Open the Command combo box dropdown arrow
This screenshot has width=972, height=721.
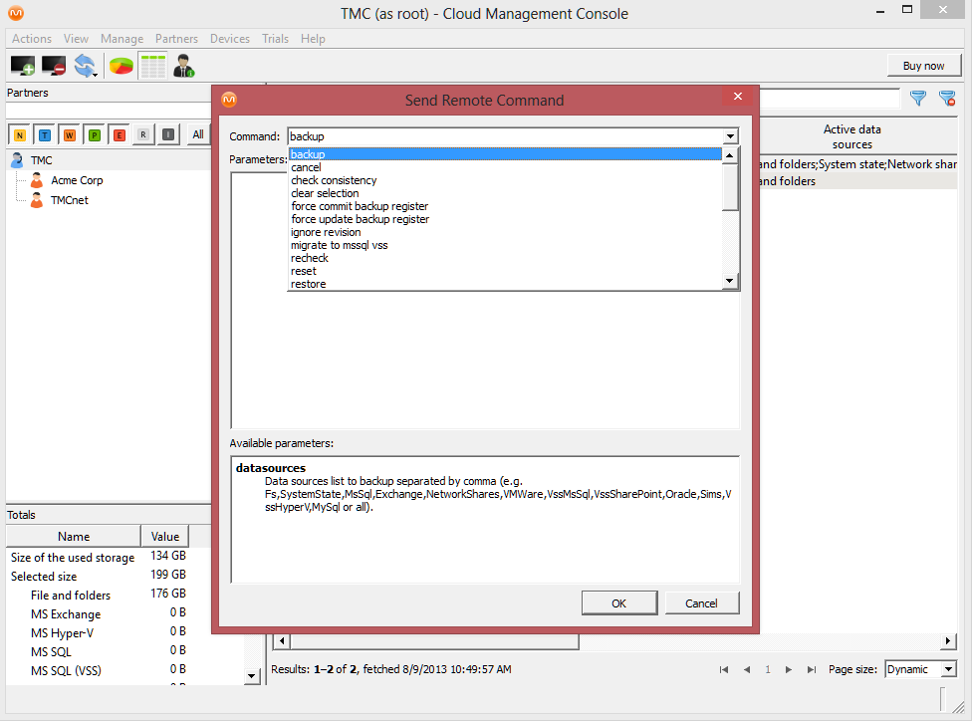pyautogui.click(x=730, y=136)
